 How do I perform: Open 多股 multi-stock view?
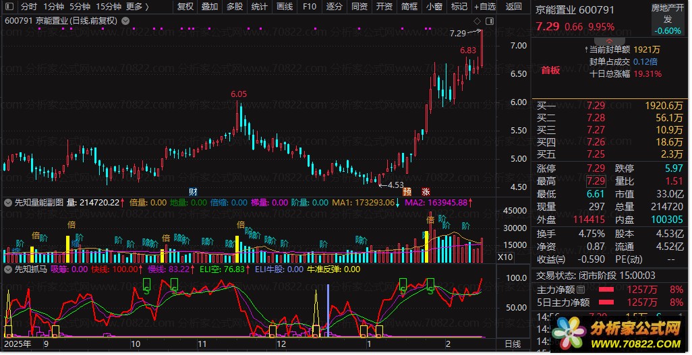click(x=235, y=7)
